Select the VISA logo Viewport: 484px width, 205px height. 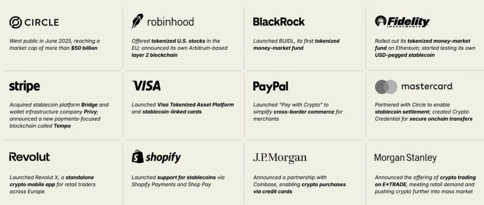tap(146, 86)
